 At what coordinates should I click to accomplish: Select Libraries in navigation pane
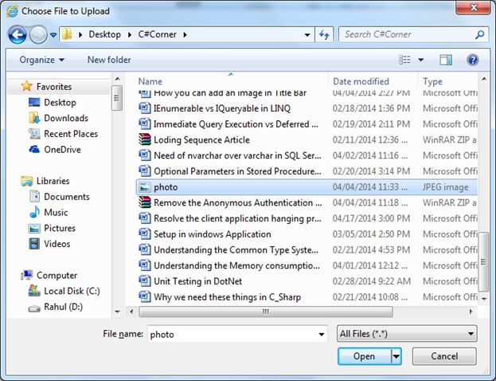tap(53, 181)
